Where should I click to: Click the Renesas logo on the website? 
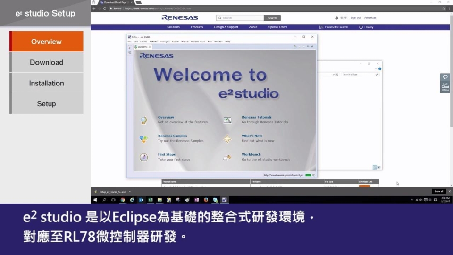tap(180, 17)
